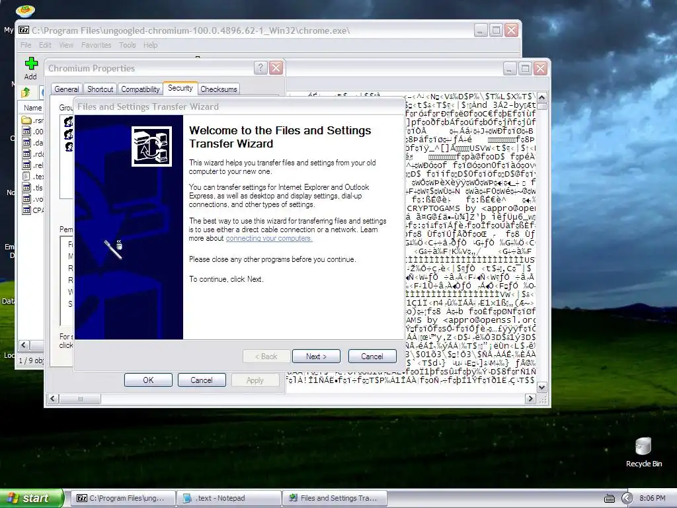Screen dimensions: 677x508
Task: Select the .text document icon in 7-Zip list
Action: tap(26, 176)
